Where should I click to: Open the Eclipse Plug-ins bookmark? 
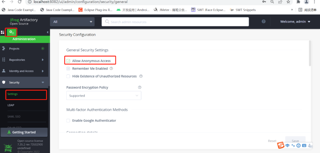(95, 9)
